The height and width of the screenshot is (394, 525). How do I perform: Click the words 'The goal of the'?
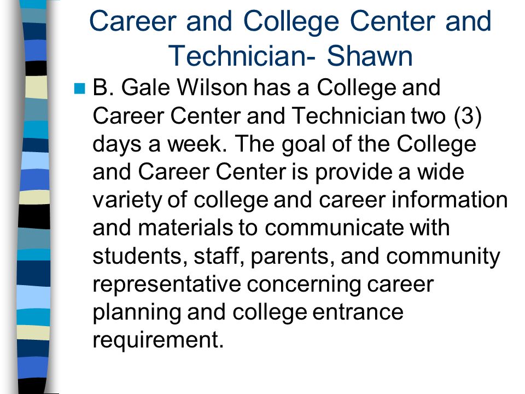(x=313, y=144)
